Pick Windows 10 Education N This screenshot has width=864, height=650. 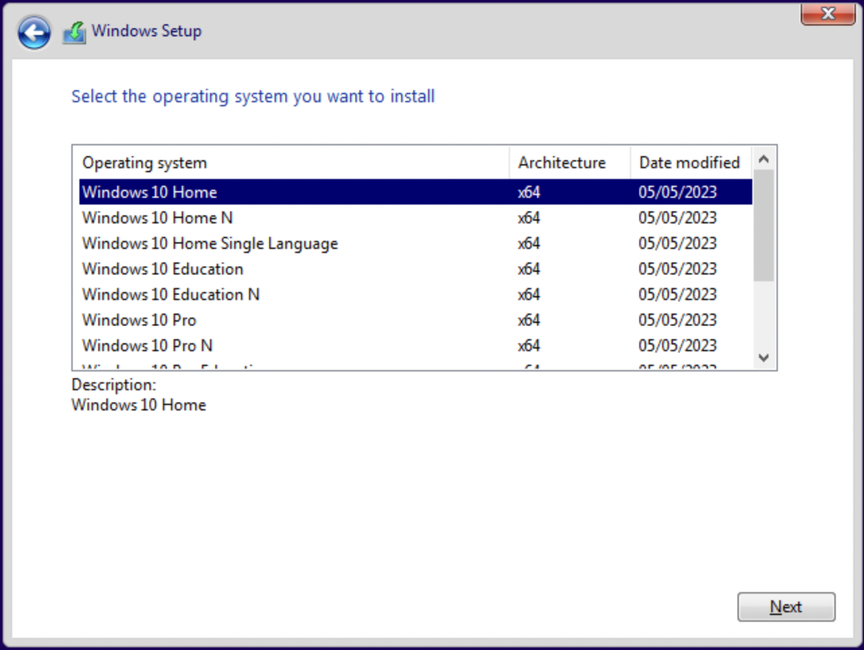coord(171,295)
